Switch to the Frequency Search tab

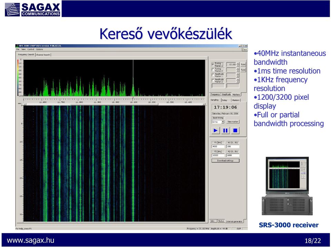[26, 55]
